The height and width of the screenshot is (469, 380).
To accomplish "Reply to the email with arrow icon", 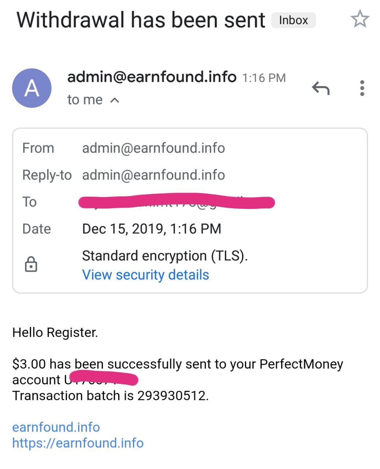I will coord(321,88).
